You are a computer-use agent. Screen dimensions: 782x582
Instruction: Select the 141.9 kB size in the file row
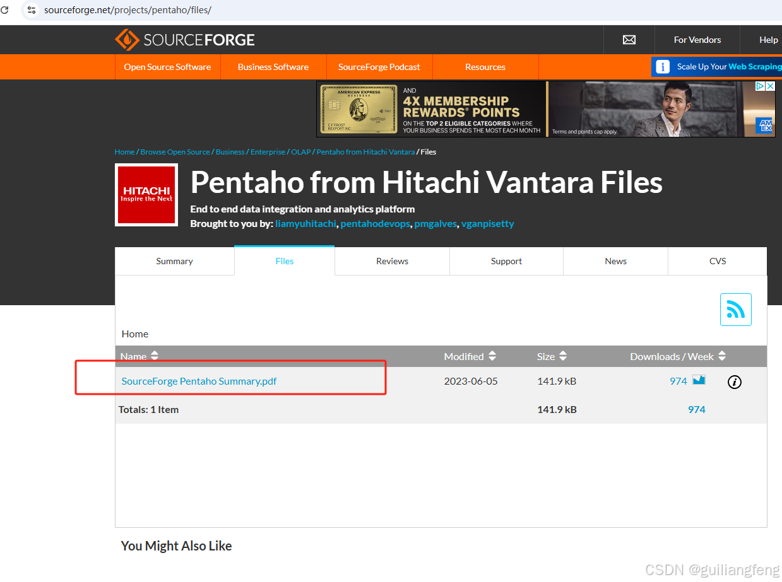coord(557,381)
